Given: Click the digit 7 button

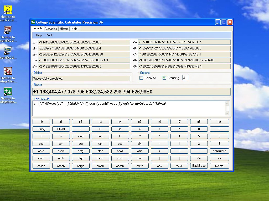Looking at the screenshot, I should point(179,129).
